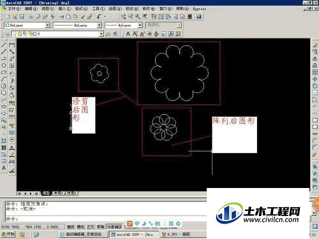The width and height of the screenshot is (319, 239).
Task: Toggle the 栅格 grid mode button
Action: coord(80,227)
